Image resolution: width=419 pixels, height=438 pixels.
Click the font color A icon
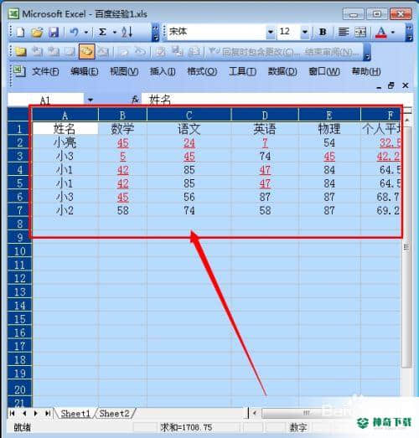[x=381, y=33]
